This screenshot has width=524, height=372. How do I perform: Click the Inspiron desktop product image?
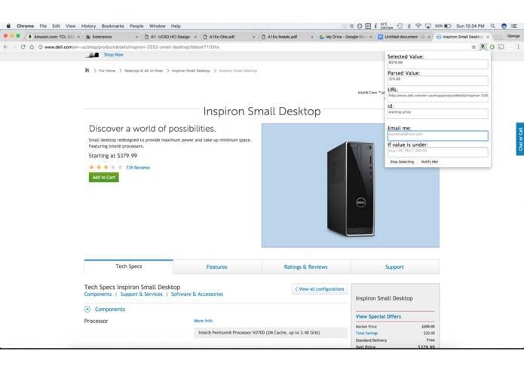click(x=351, y=185)
